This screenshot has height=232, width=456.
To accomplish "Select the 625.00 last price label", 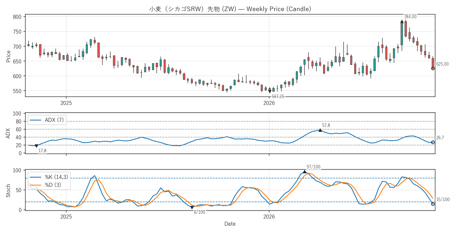I will [x=442, y=64].
